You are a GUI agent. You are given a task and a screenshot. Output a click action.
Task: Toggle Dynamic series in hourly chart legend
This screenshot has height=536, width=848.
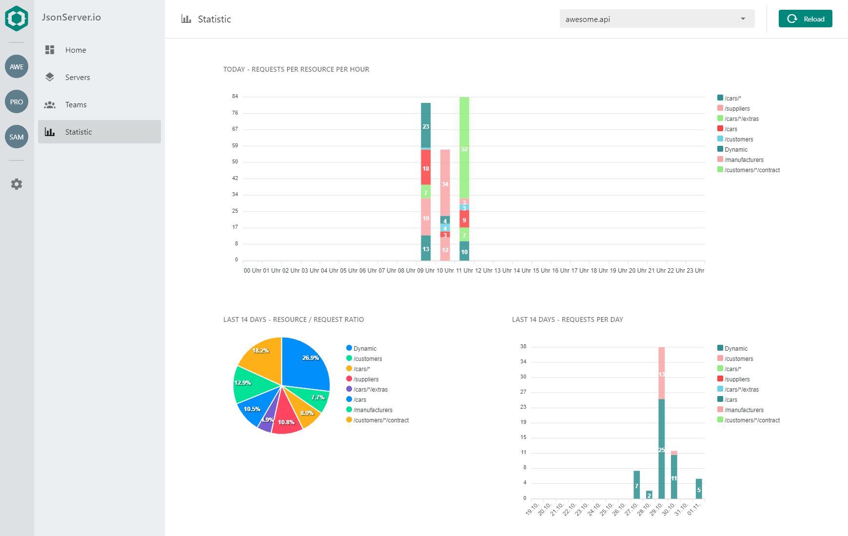(732, 149)
